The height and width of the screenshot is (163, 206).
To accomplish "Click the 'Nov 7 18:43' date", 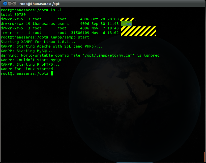I will pos(105,28).
